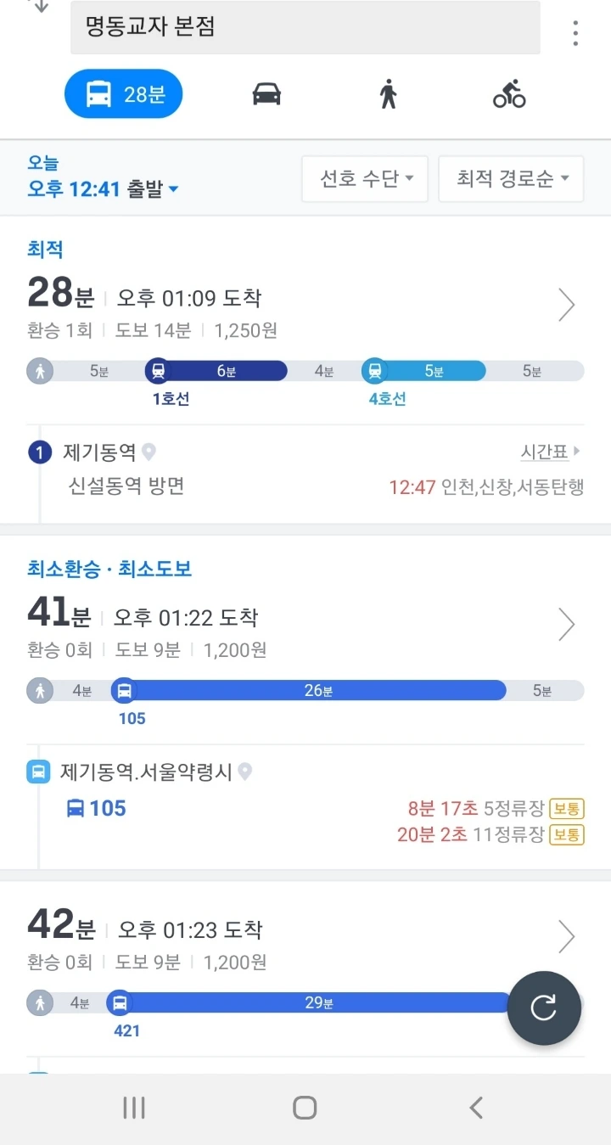Tap pin beside 제기동역.서울약령시 stop
Image resolution: width=611 pixels, height=1145 pixels.
click(245, 772)
